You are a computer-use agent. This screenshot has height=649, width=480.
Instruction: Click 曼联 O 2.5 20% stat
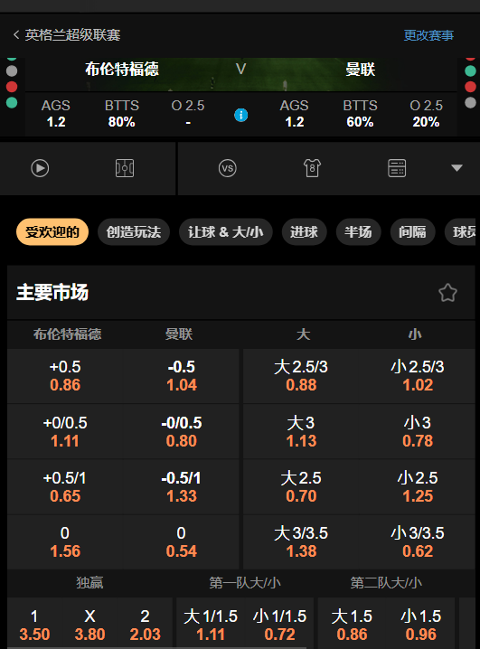click(x=426, y=114)
